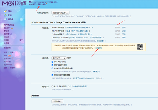The width and height of the screenshot is (158, 110).
Task: Open 记事本 in the sidebar
Action: (12, 52)
